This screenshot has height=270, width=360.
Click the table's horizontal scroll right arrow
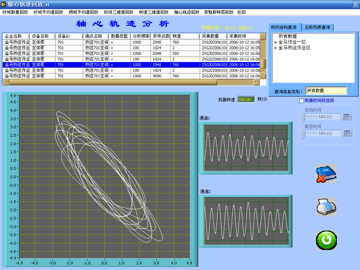[256, 82]
